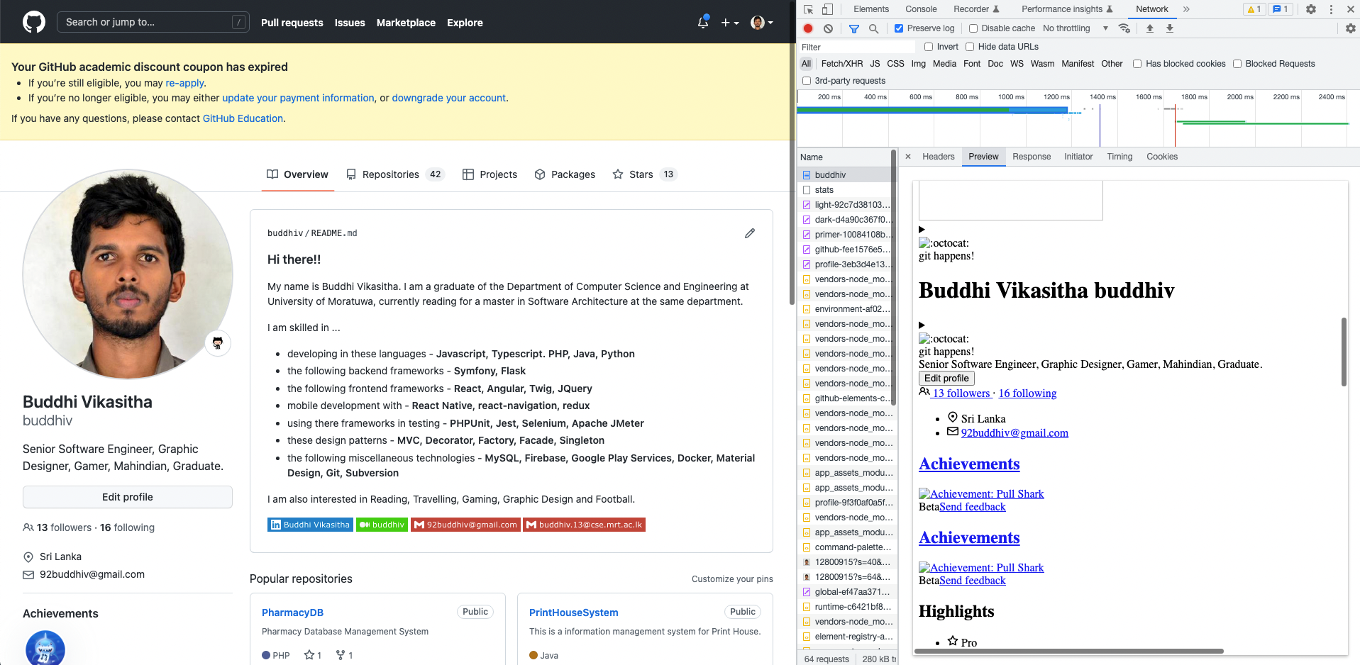
Task: Click update your payment information link
Action: coord(298,98)
